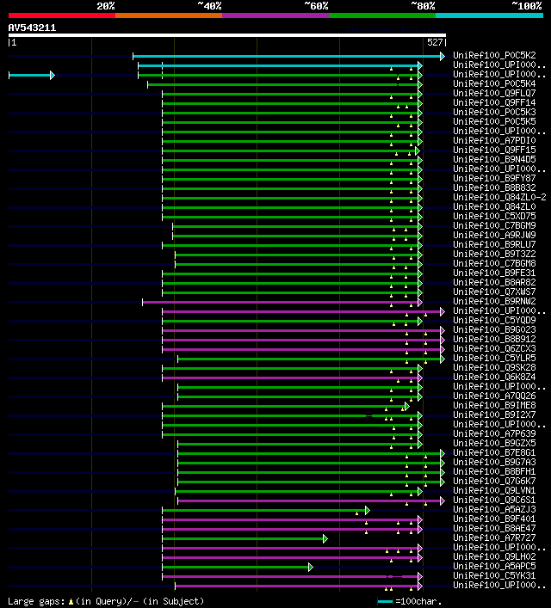Image resolution: width=551 pixels, height=608 pixels.
Task: Select the UniRef100_Q9C6S1 label
Action: point(494,500)
